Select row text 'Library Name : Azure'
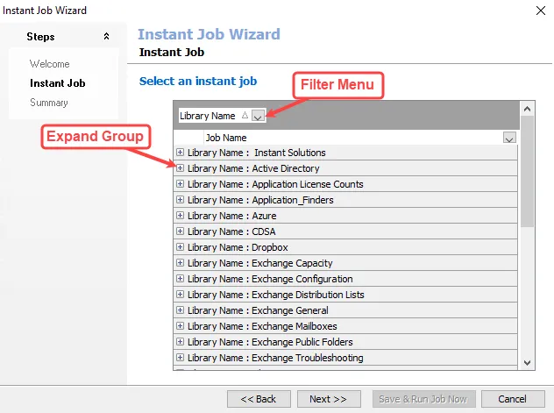 tap(231, 216)
